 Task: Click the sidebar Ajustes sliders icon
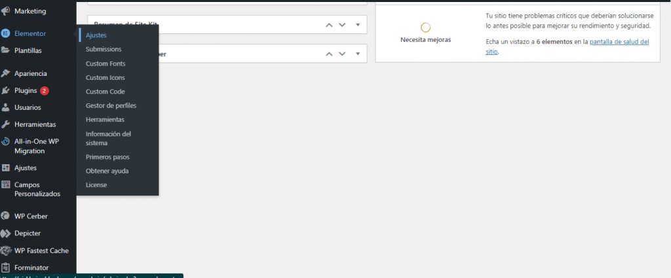[x=5, y=168]
